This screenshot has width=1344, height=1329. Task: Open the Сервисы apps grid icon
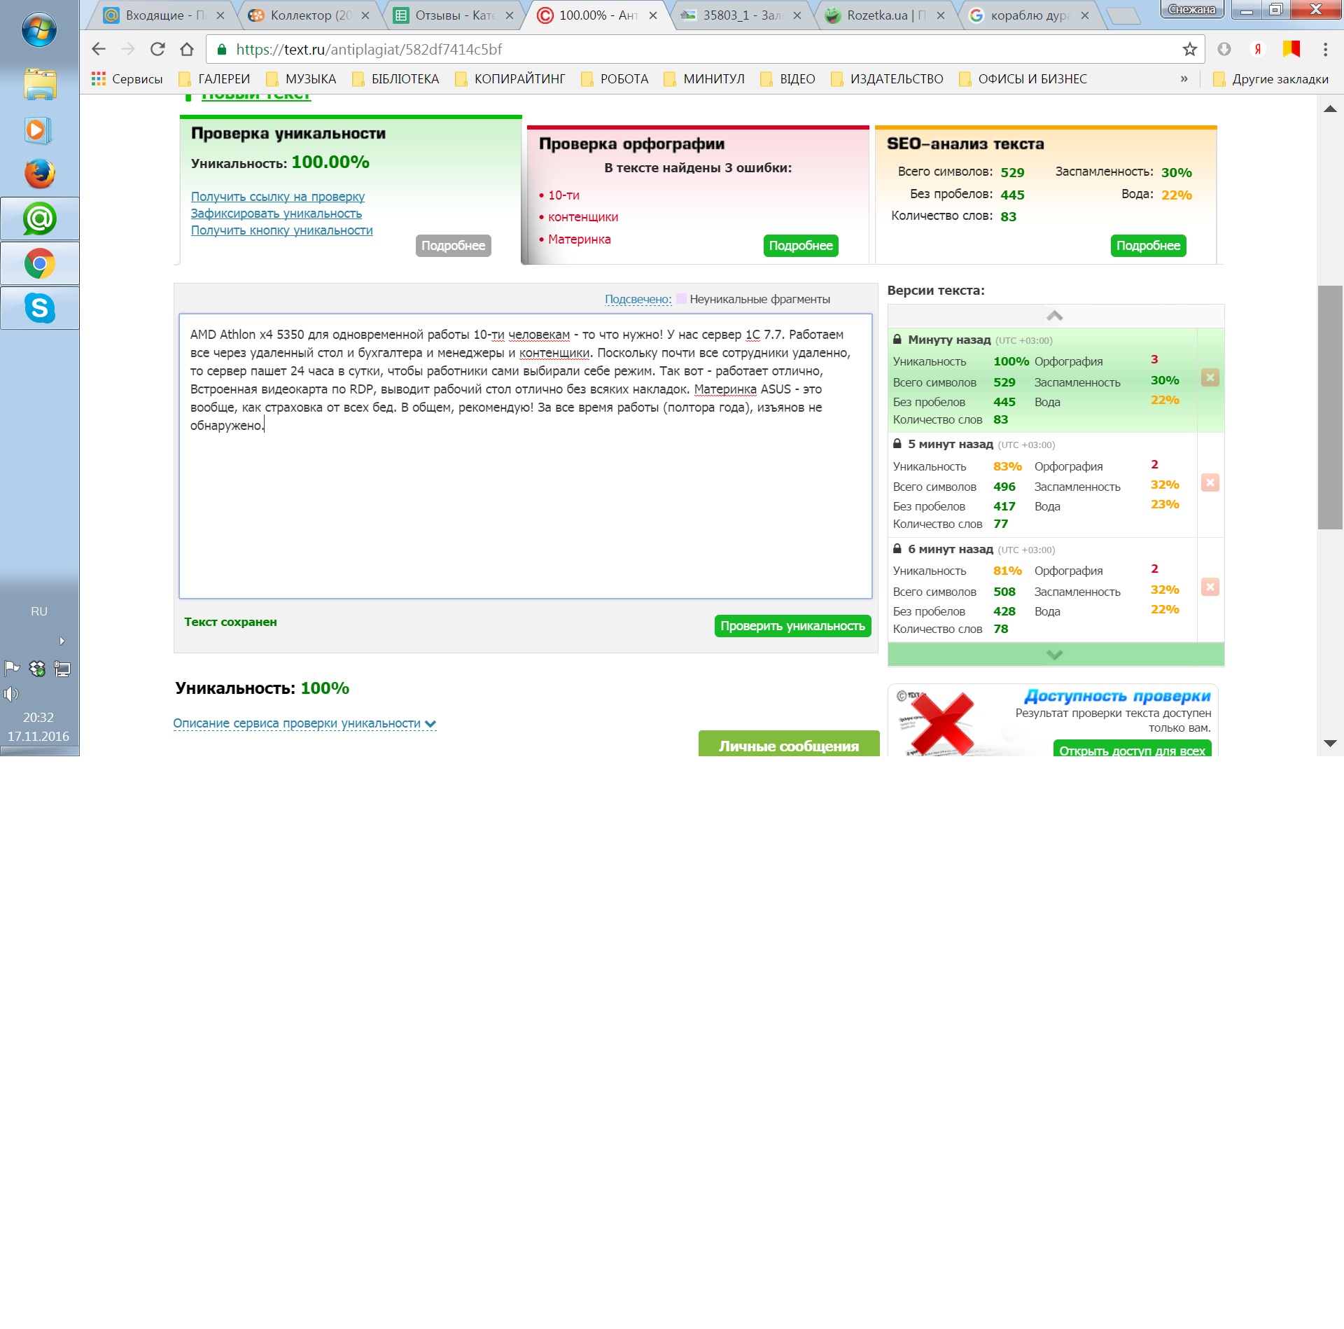tap(99, 79)
